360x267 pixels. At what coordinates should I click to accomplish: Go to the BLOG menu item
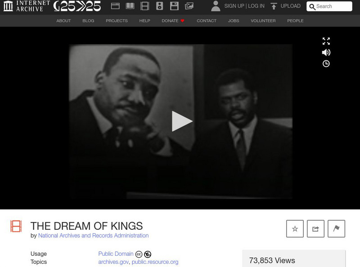pyautogui.click(x=88, y=21)
